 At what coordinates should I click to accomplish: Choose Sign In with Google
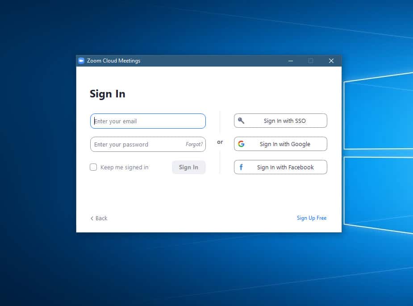[x=280, y=144]
